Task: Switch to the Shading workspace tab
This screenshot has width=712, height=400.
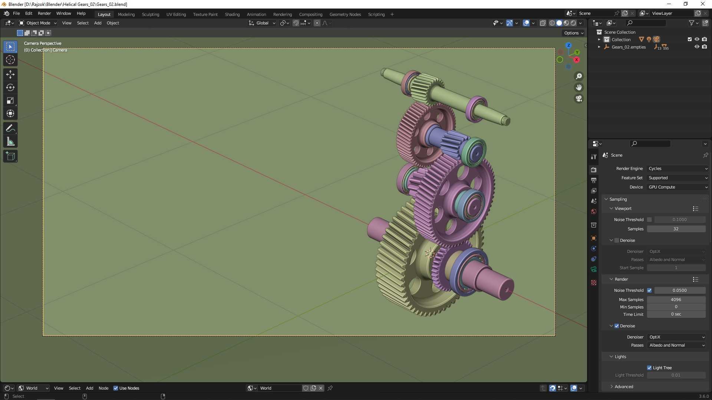Action: [232, 14]
